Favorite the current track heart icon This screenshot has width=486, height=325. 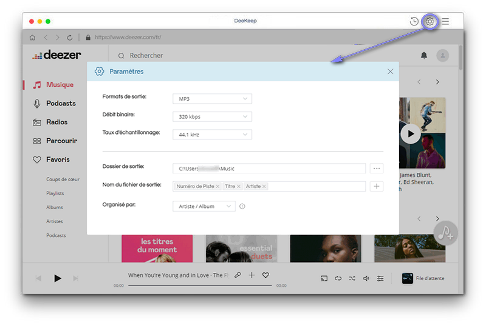point(265,275)
